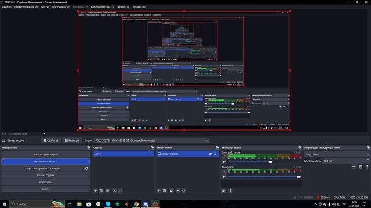Add a new source with plus icon
Screen dimensions: 371x208
point(159,191)
